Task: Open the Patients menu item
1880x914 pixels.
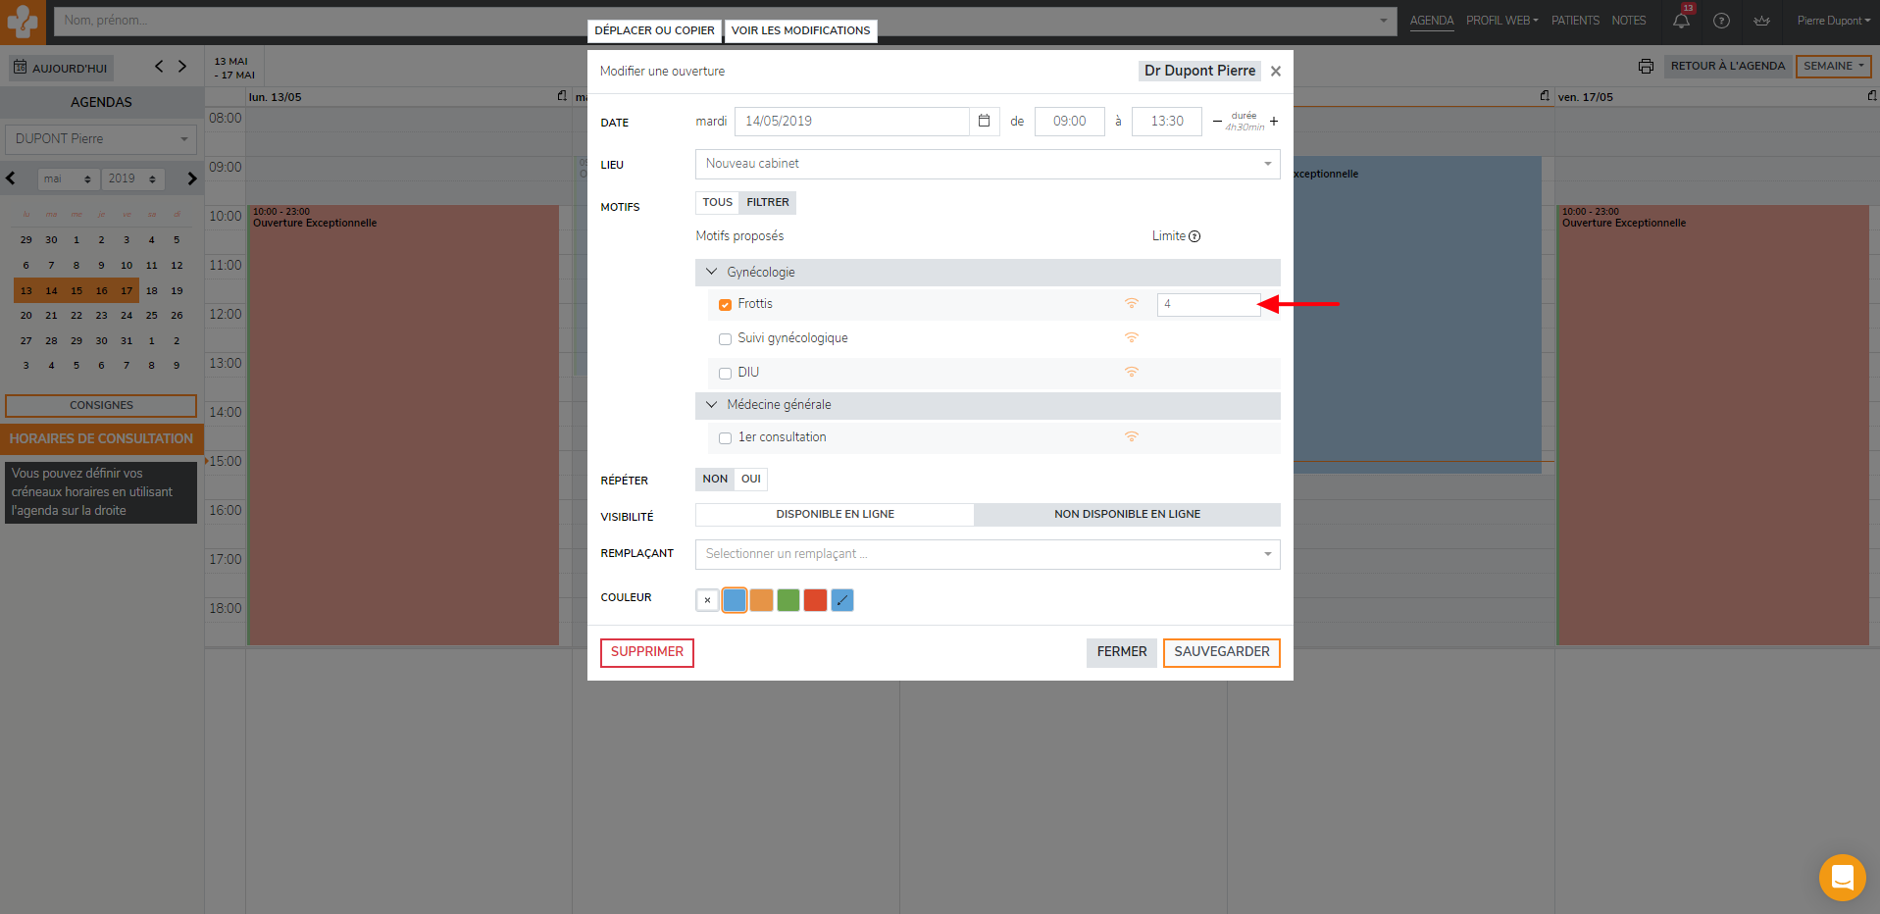Action: tap(1575, 21)
